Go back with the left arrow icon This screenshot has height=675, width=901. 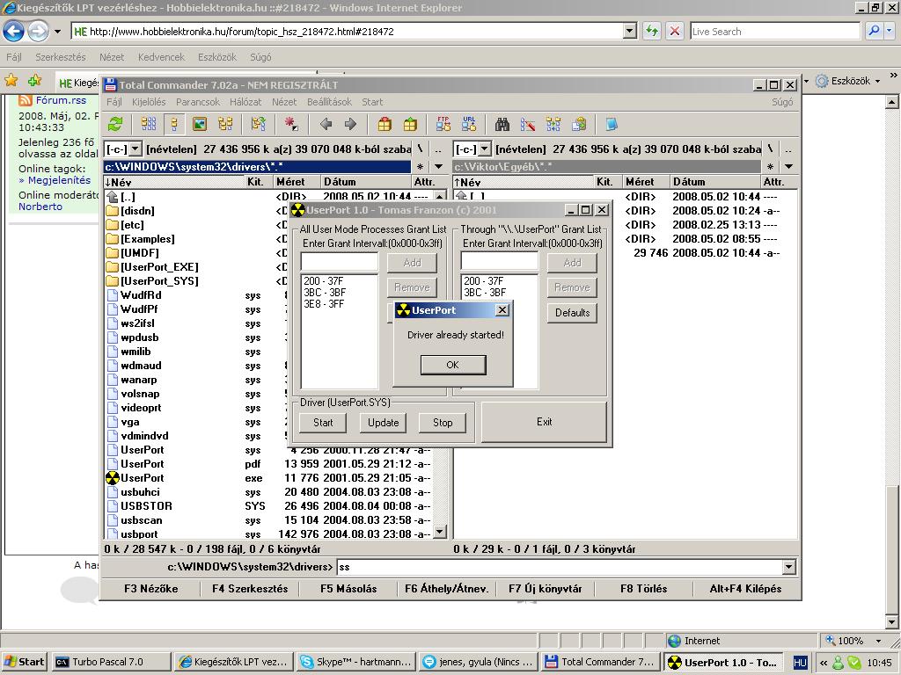click(326, 124)
